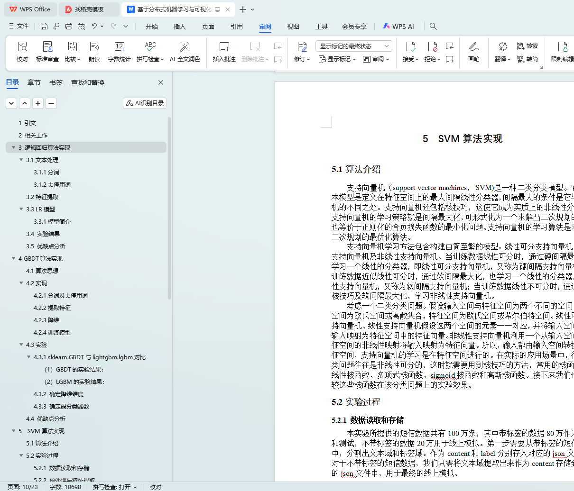Click the print preview icon
574x491 pixels.
(x=81, y=26)
